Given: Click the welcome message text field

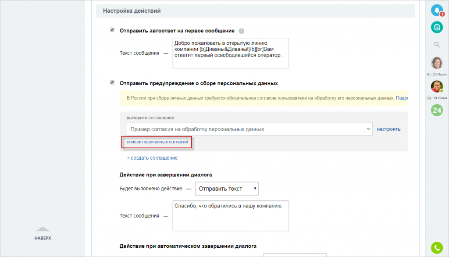Looking at the screenshot, I should click(x=230, y=53).
